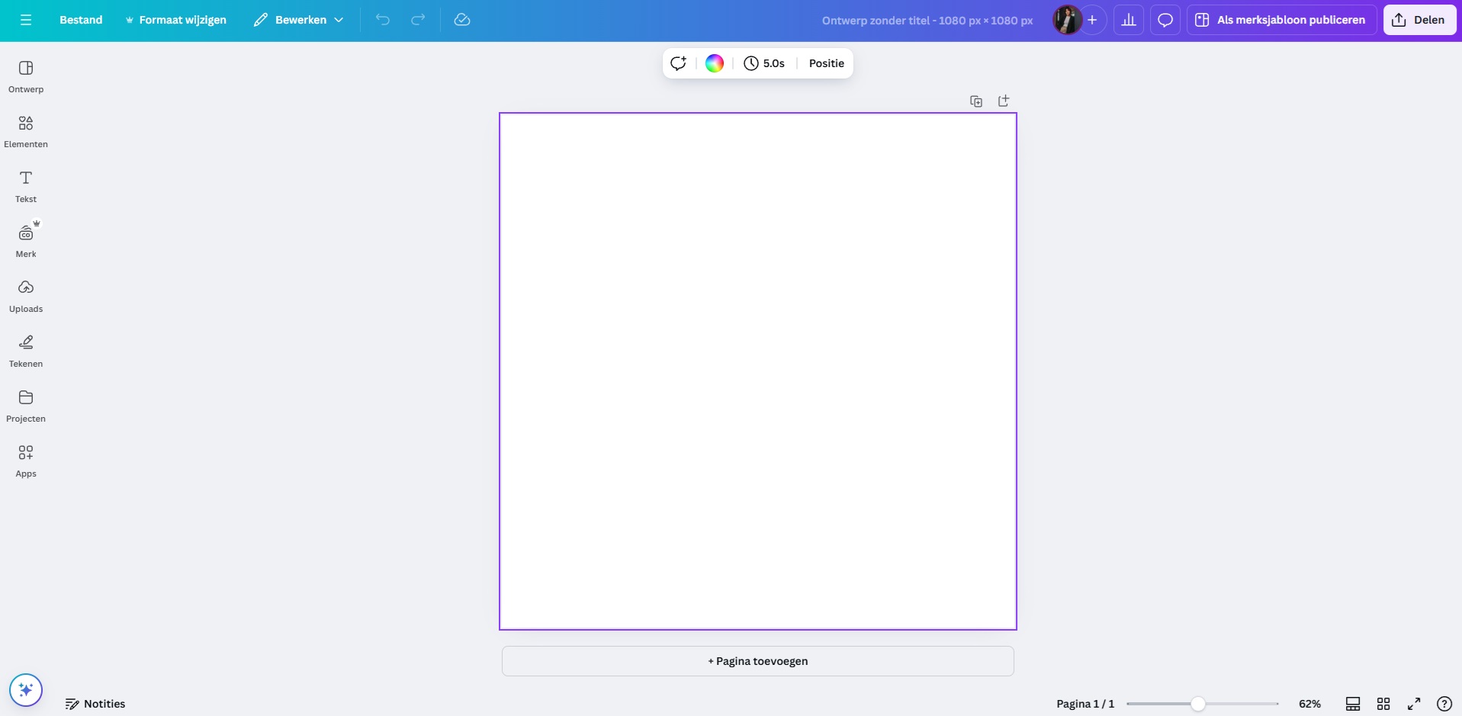Open the animation magic comment icon
The width and height of the screenshot is (1462, 716).
[x=679, y=63]
